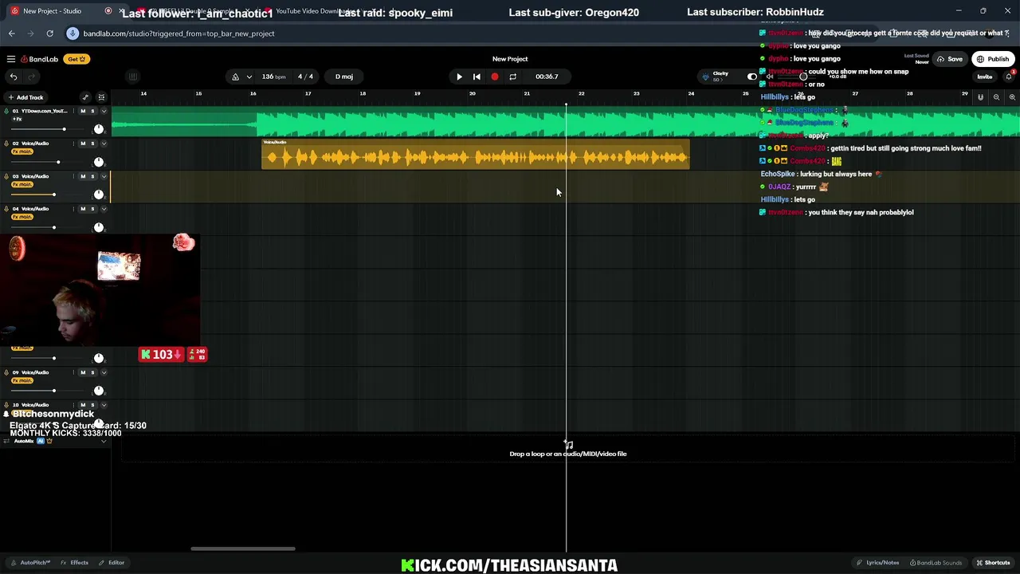The image size is (1020, 574).
Task: Reload the page in browser
Action: click(x=49, y=33)
